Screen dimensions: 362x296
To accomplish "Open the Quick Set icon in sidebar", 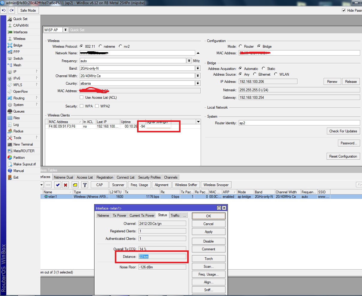I will pos(10,19).
